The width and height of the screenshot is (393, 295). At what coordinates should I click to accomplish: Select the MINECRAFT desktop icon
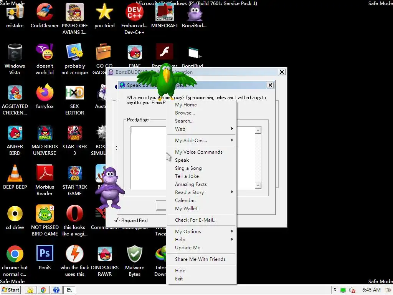coord(165,15)
